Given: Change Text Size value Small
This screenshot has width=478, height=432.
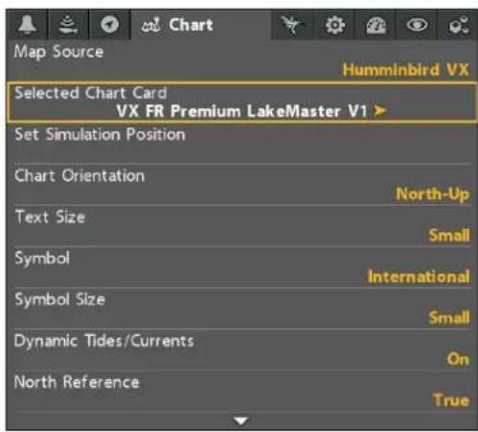Looking at the screenshot, I should click(449, 236).
